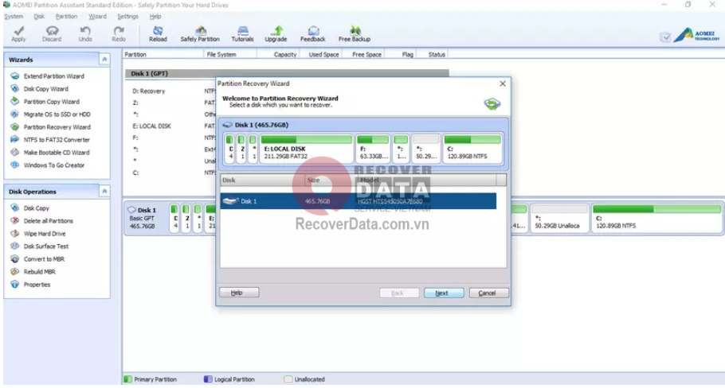Image resolution: width=725 pixels, height=388 pixels.
Task: Open disk Properties in Disk Operations
Action: pos(37,285)
